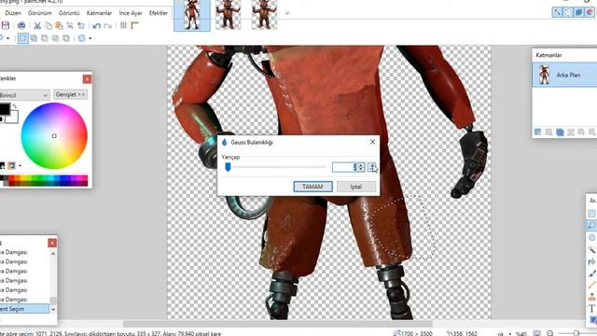Click the Yarıçap slider handle

[x=228, y=167]
